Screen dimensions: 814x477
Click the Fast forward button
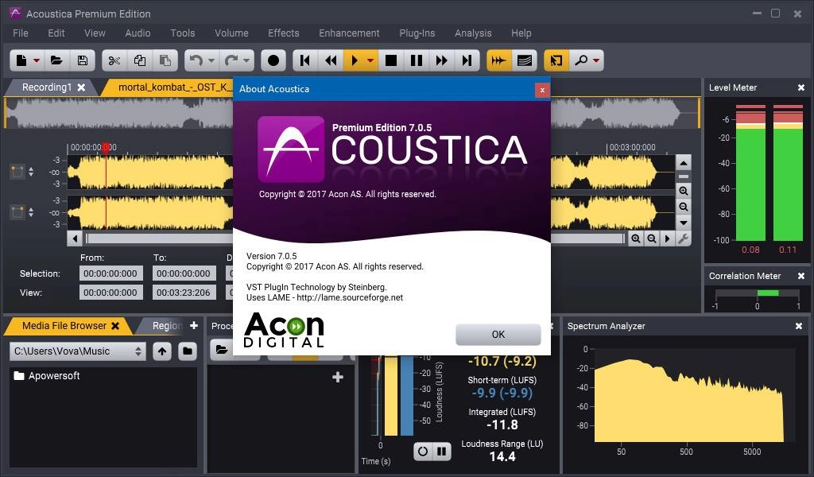coord(442,60)
